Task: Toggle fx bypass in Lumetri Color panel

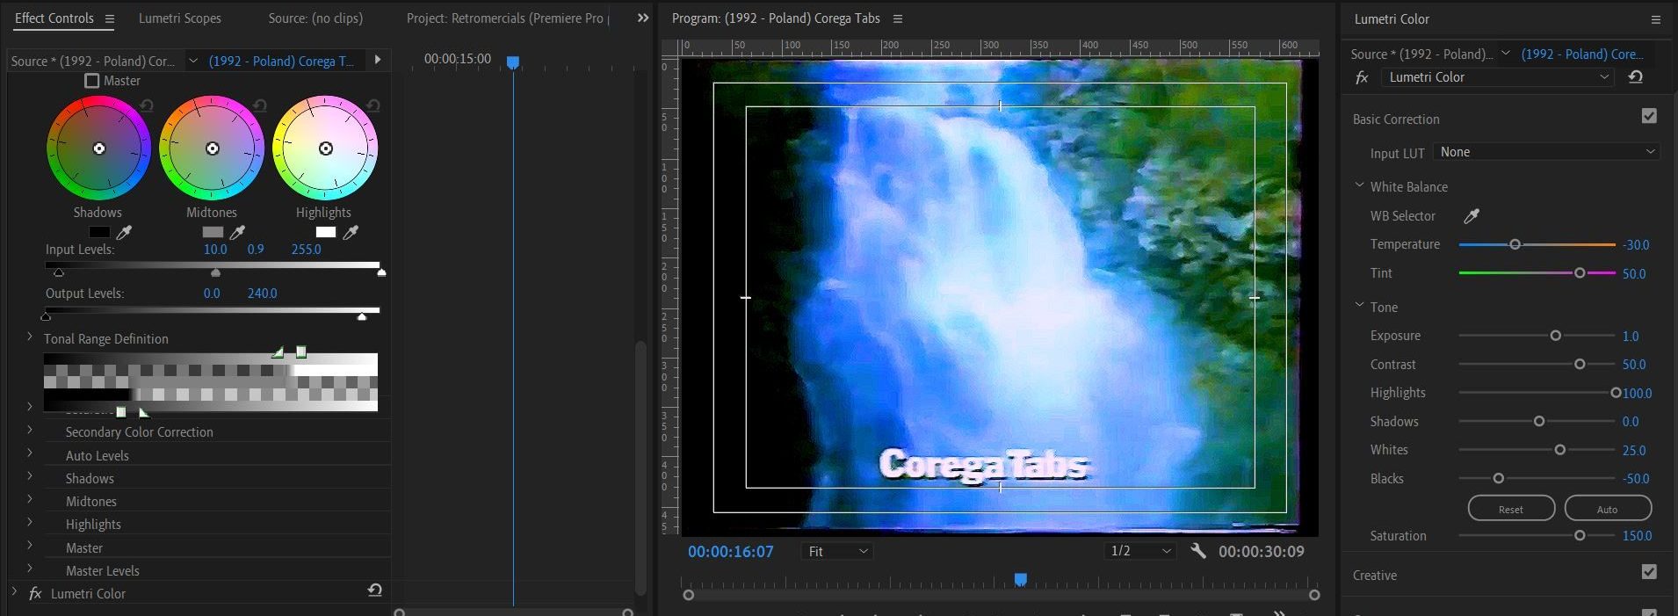Action: tap(1362, 77)
